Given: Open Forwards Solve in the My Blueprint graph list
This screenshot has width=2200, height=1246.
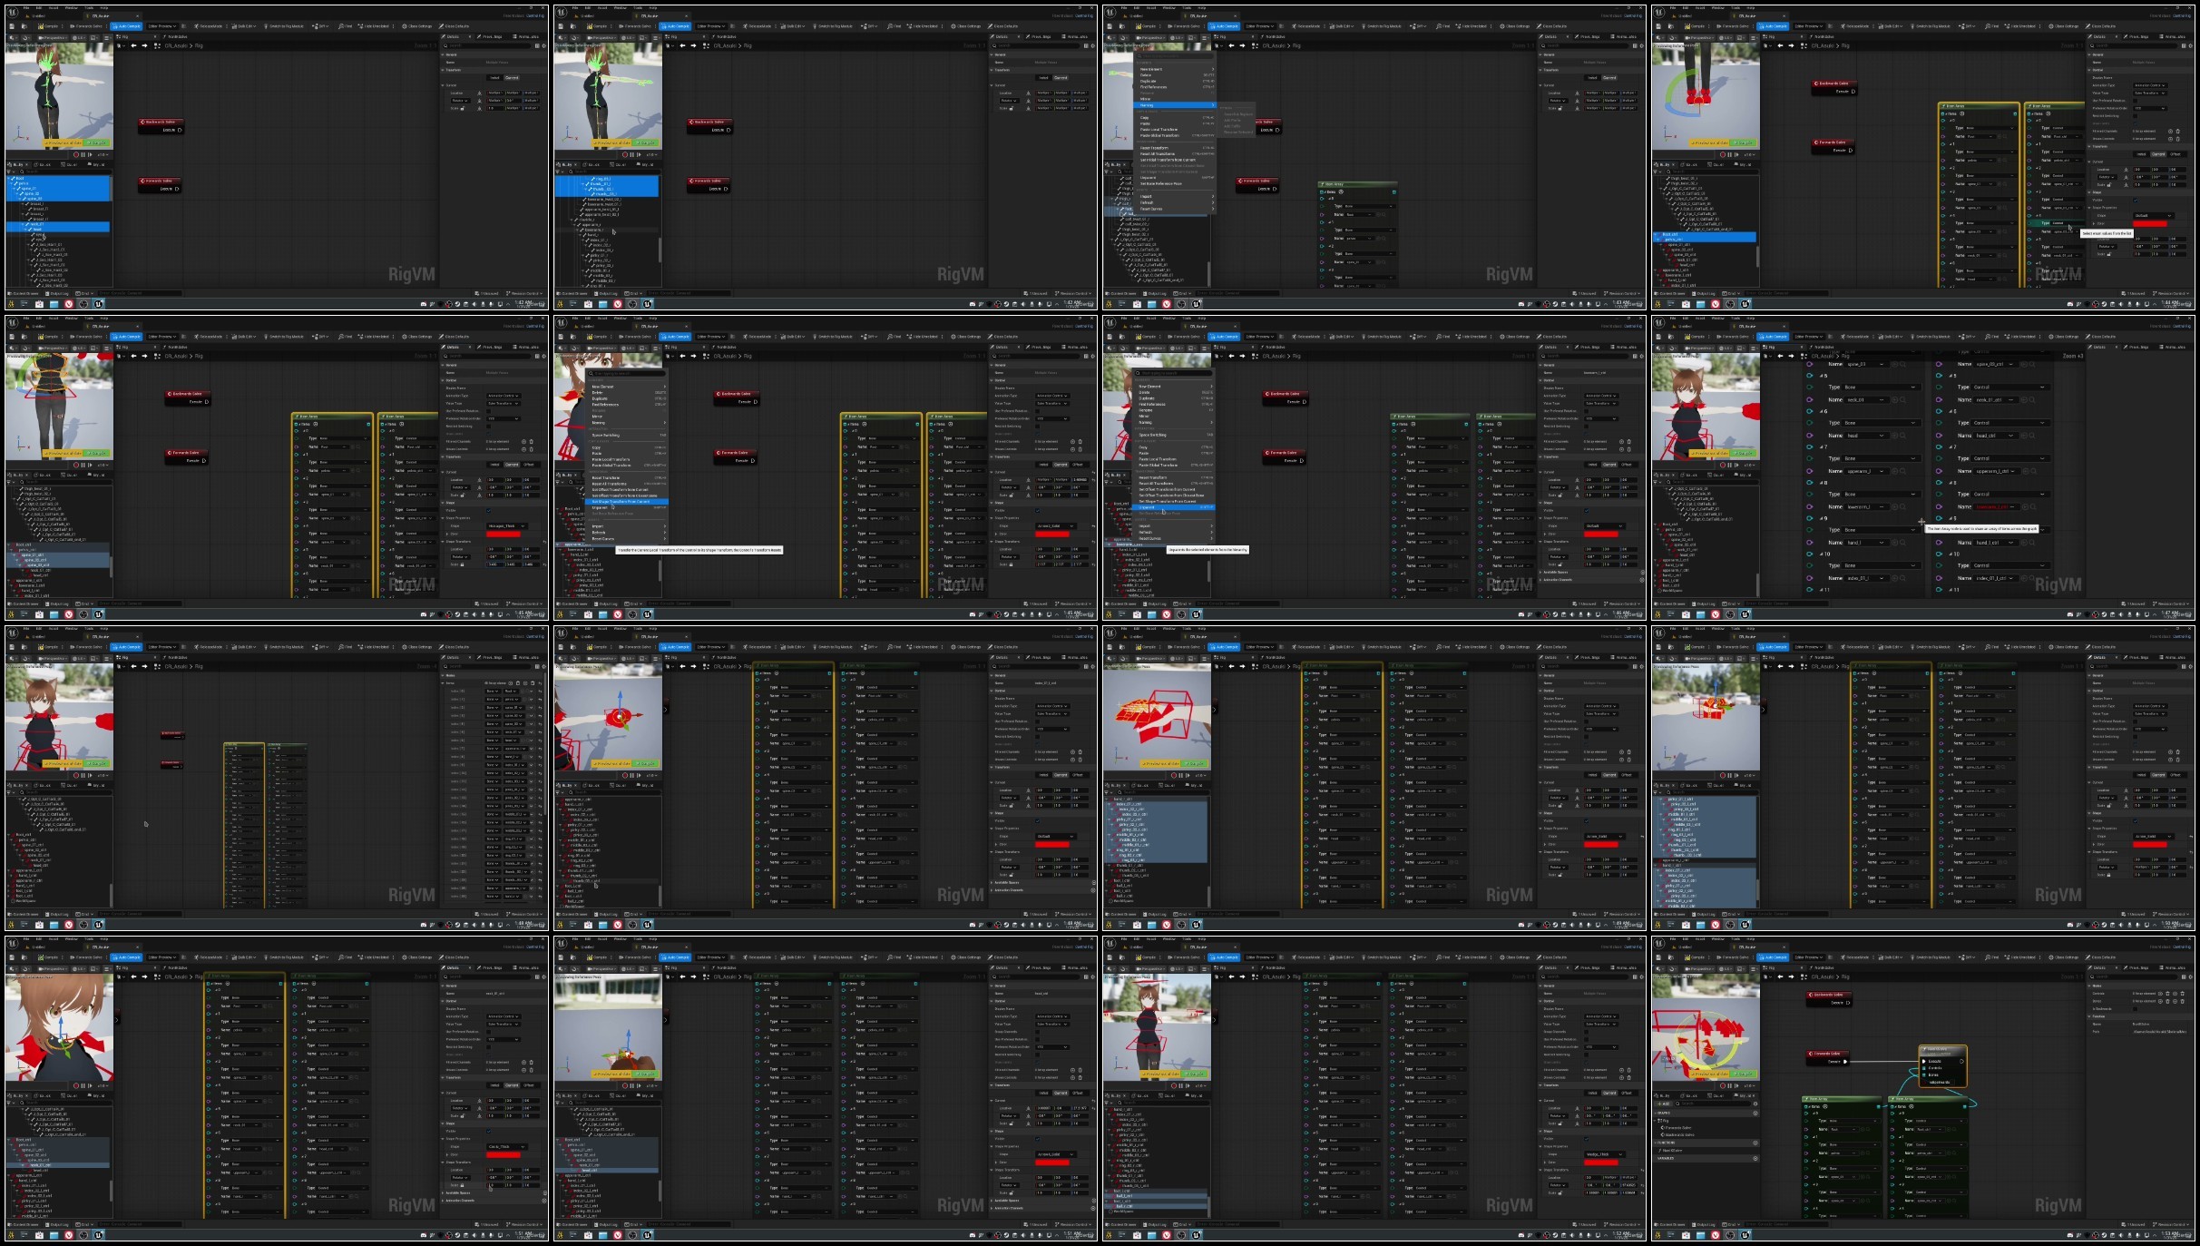Looking at the screenshot, I should (x=1678, y=1128).
